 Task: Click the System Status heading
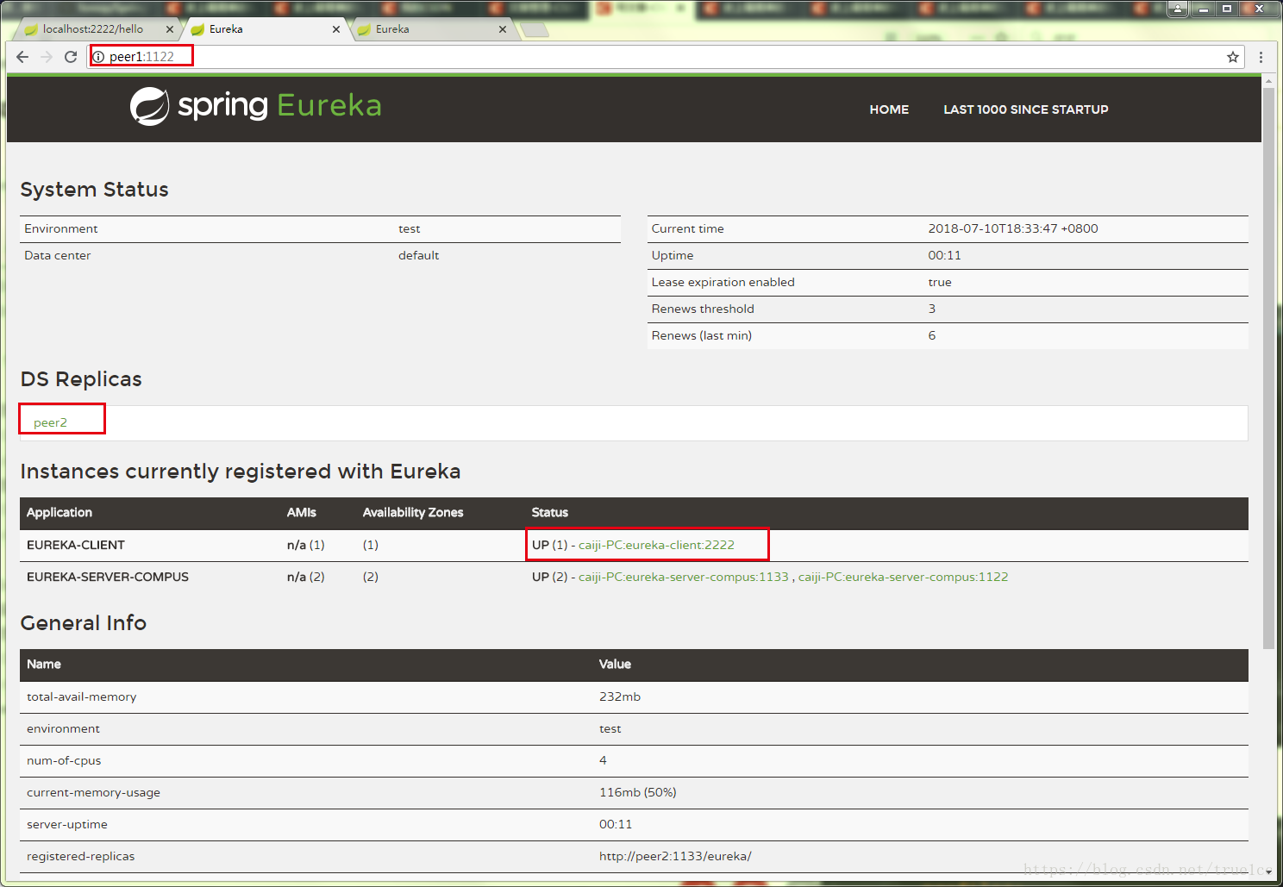(95, 190)
